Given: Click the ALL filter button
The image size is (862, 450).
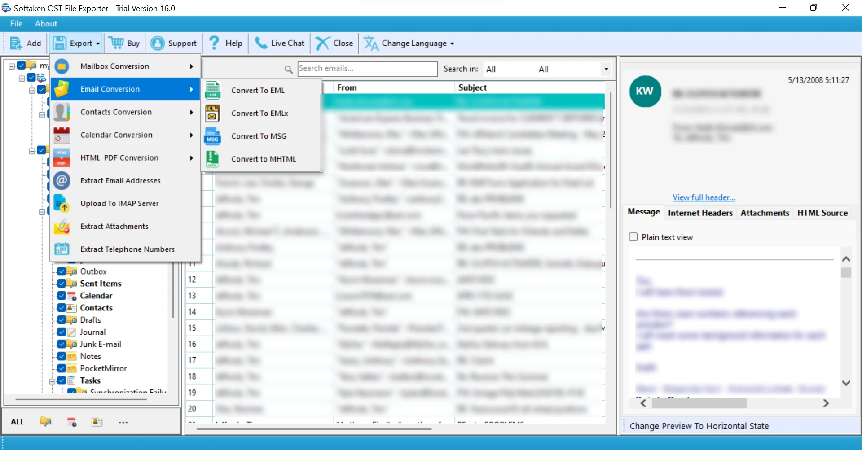Looking at the screenshot, I should [x=18, y=422].
